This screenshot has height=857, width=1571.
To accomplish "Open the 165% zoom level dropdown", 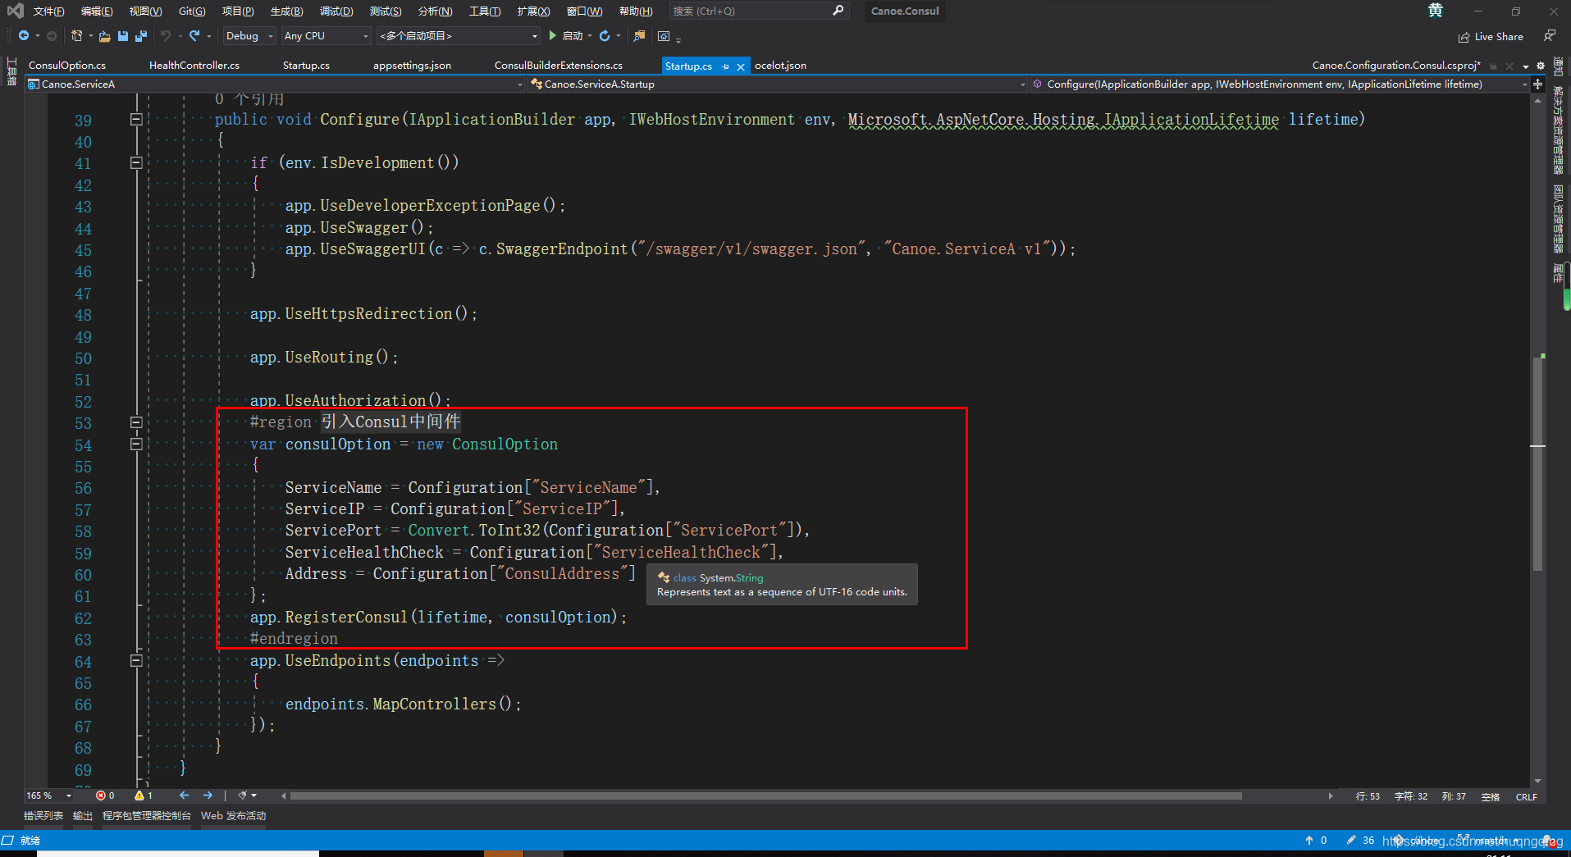I will point(48,795).
